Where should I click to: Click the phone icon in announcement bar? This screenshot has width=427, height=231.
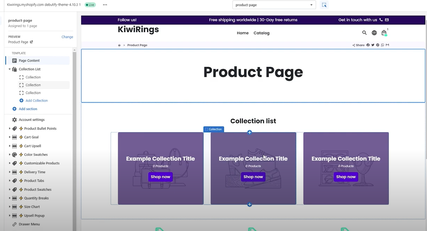tap(381, 20)
